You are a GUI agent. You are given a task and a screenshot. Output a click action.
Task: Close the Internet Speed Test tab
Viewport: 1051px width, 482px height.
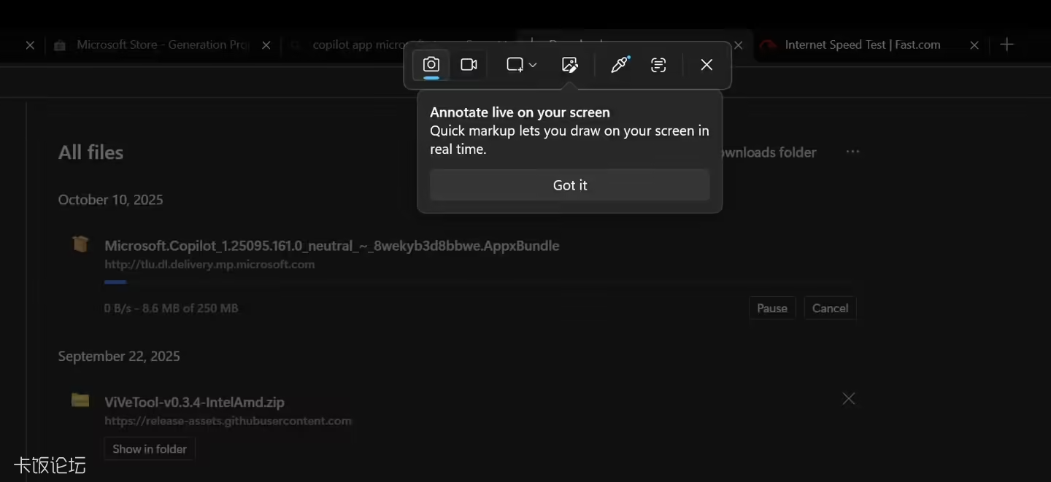pyautogui.click(x=974, y=45)
